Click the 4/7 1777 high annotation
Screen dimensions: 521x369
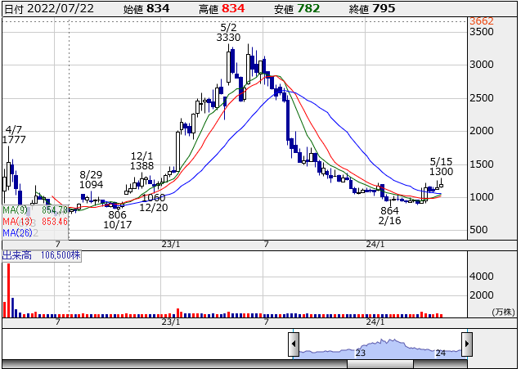point(14,135)
